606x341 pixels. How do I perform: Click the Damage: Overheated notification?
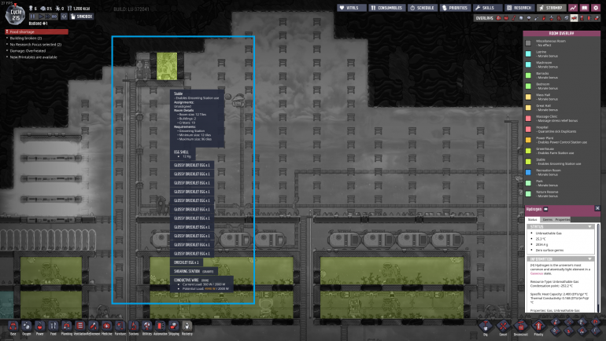[28, 50]
